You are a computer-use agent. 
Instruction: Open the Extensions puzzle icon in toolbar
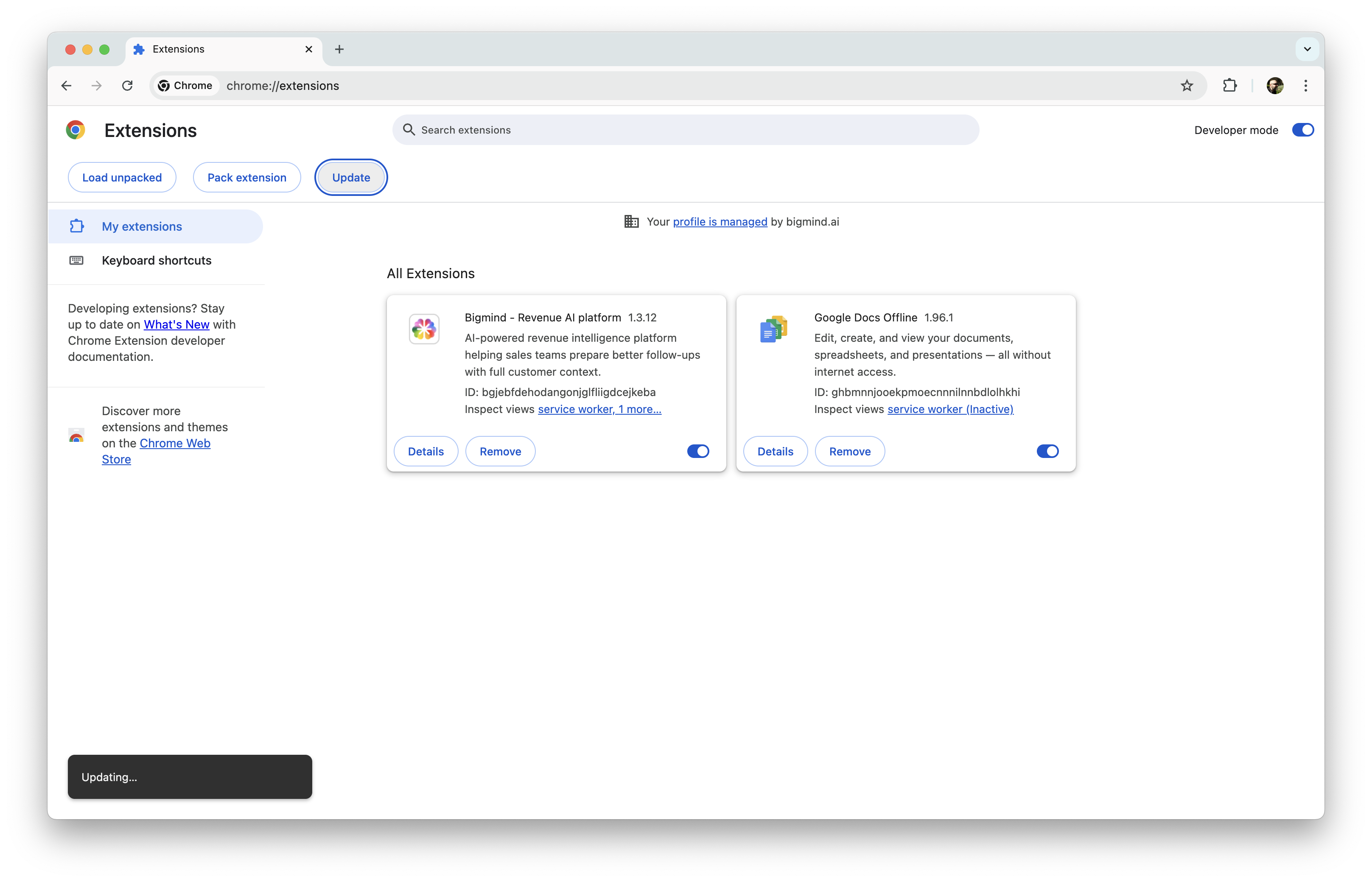(x=1229, y=86)
